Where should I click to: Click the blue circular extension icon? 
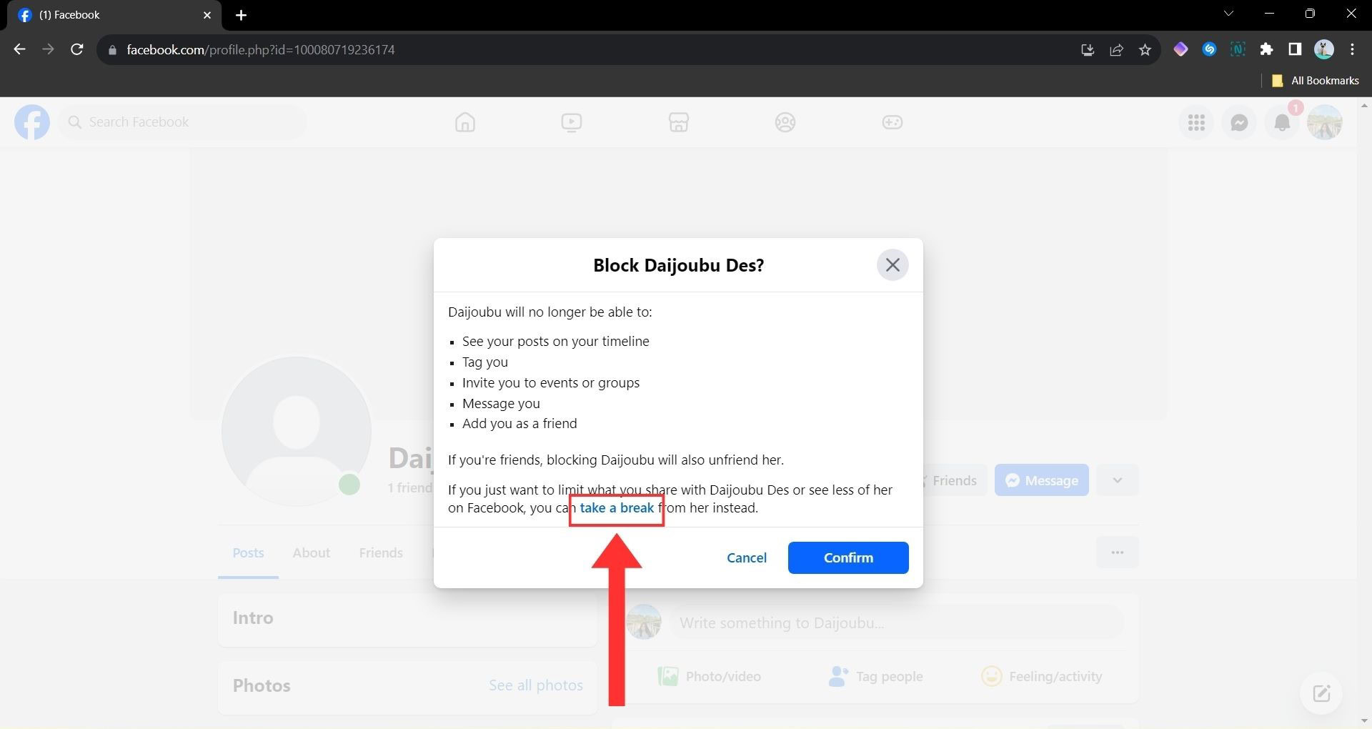click(1209, 49)
